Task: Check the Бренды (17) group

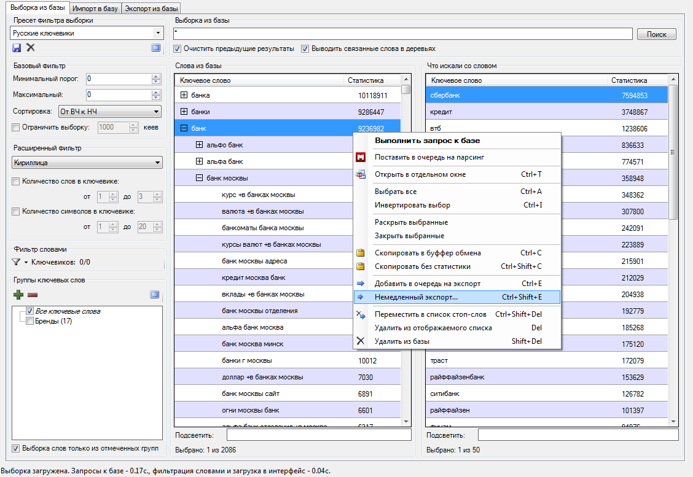Action: [29, 320]
